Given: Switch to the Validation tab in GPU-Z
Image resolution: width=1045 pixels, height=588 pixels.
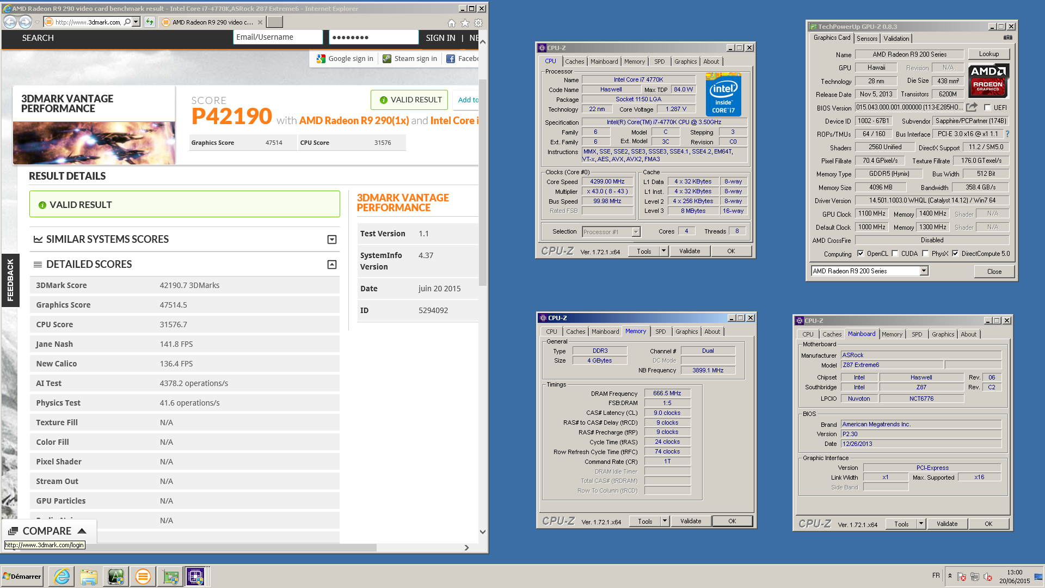Looking at the screenshot, I should point(896,38).
